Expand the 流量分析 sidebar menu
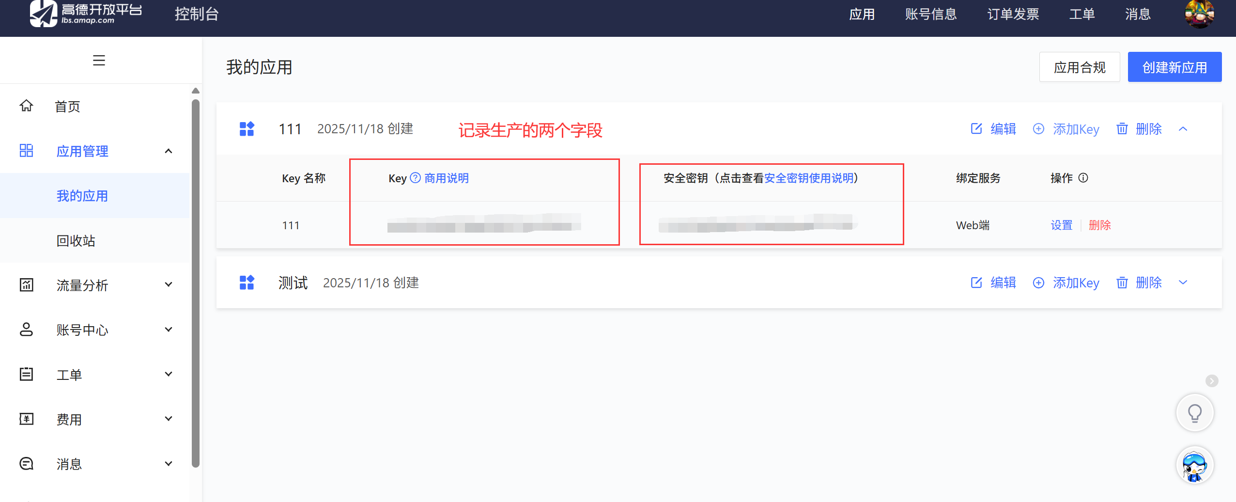The width and height of the screenshot is (1236, 502). point(168,285)
